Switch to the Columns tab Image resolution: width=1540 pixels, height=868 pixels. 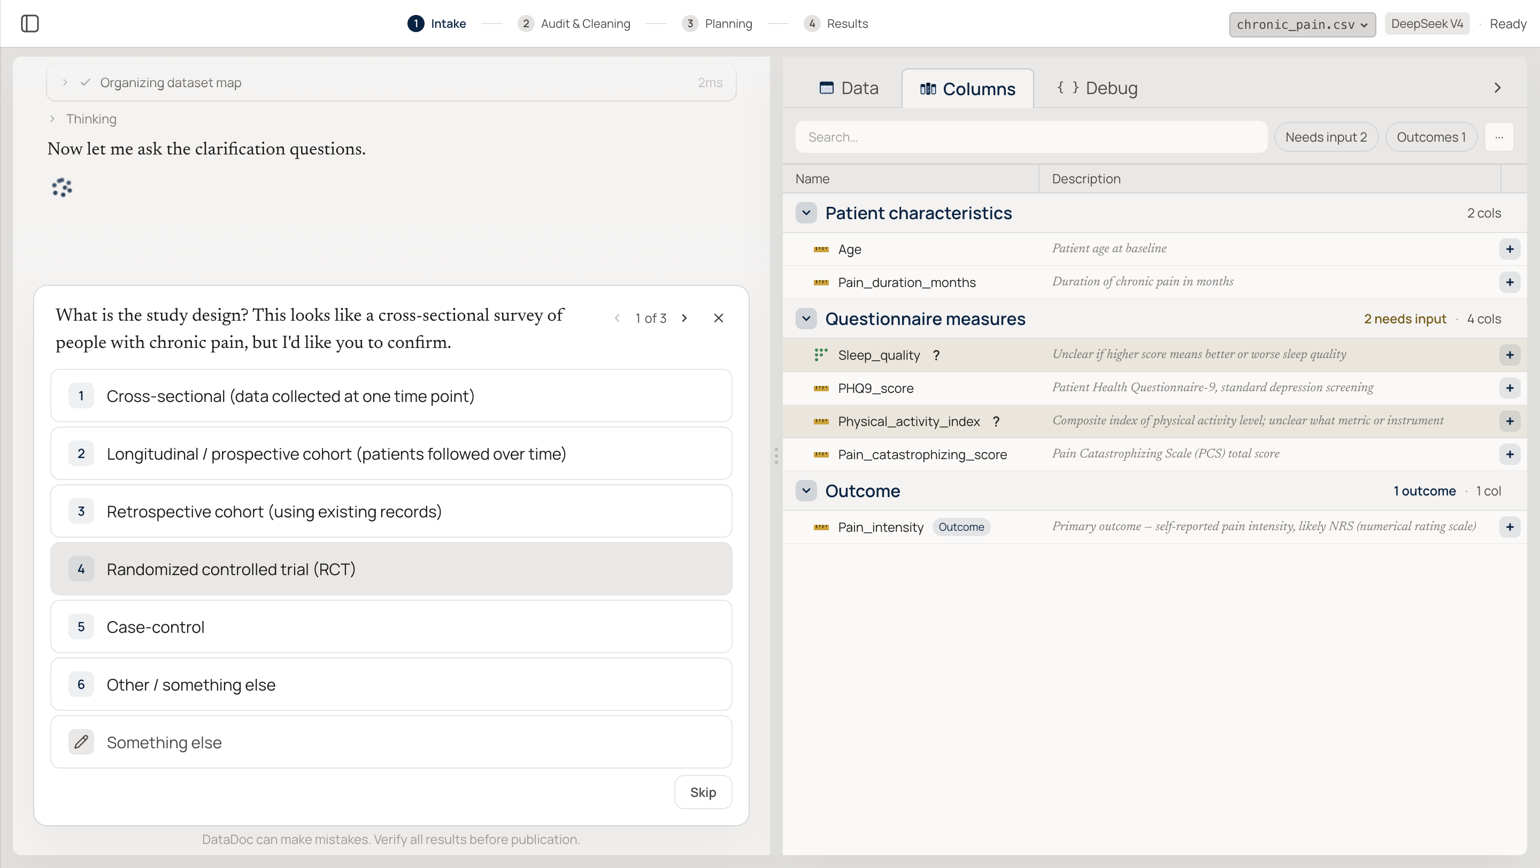click(x=967, y=88)
